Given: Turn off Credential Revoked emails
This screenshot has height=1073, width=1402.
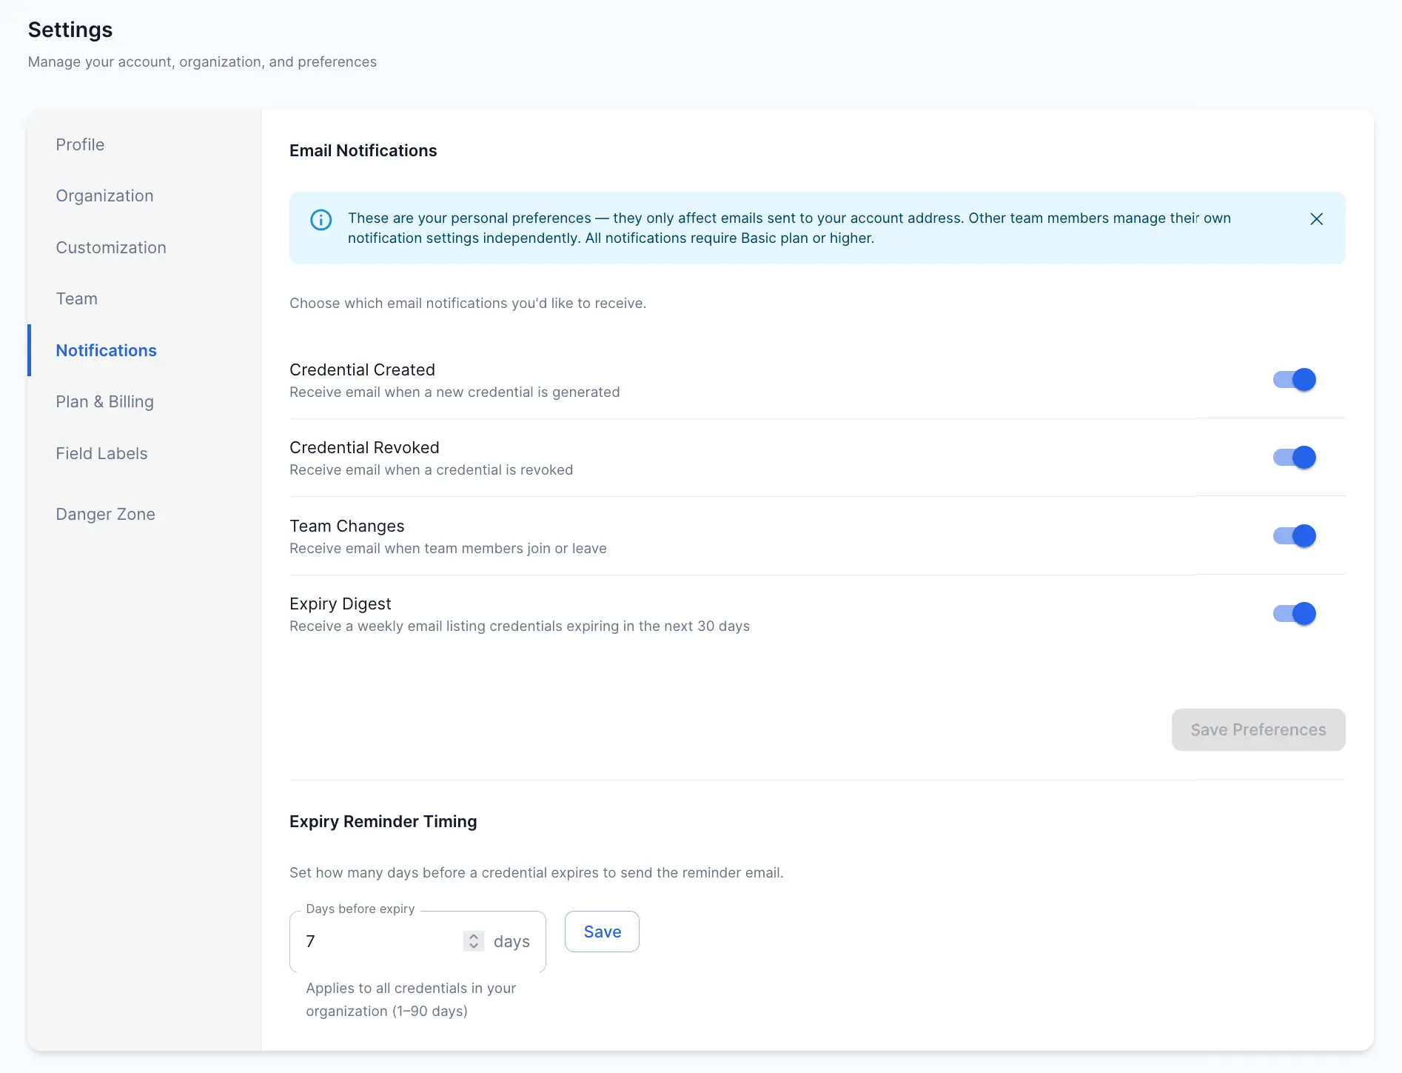Looking at the screenshot, I should pos(1294,457).
